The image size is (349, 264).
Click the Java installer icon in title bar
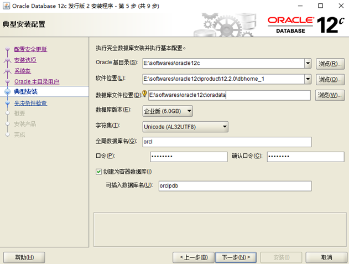coord(6,6)
